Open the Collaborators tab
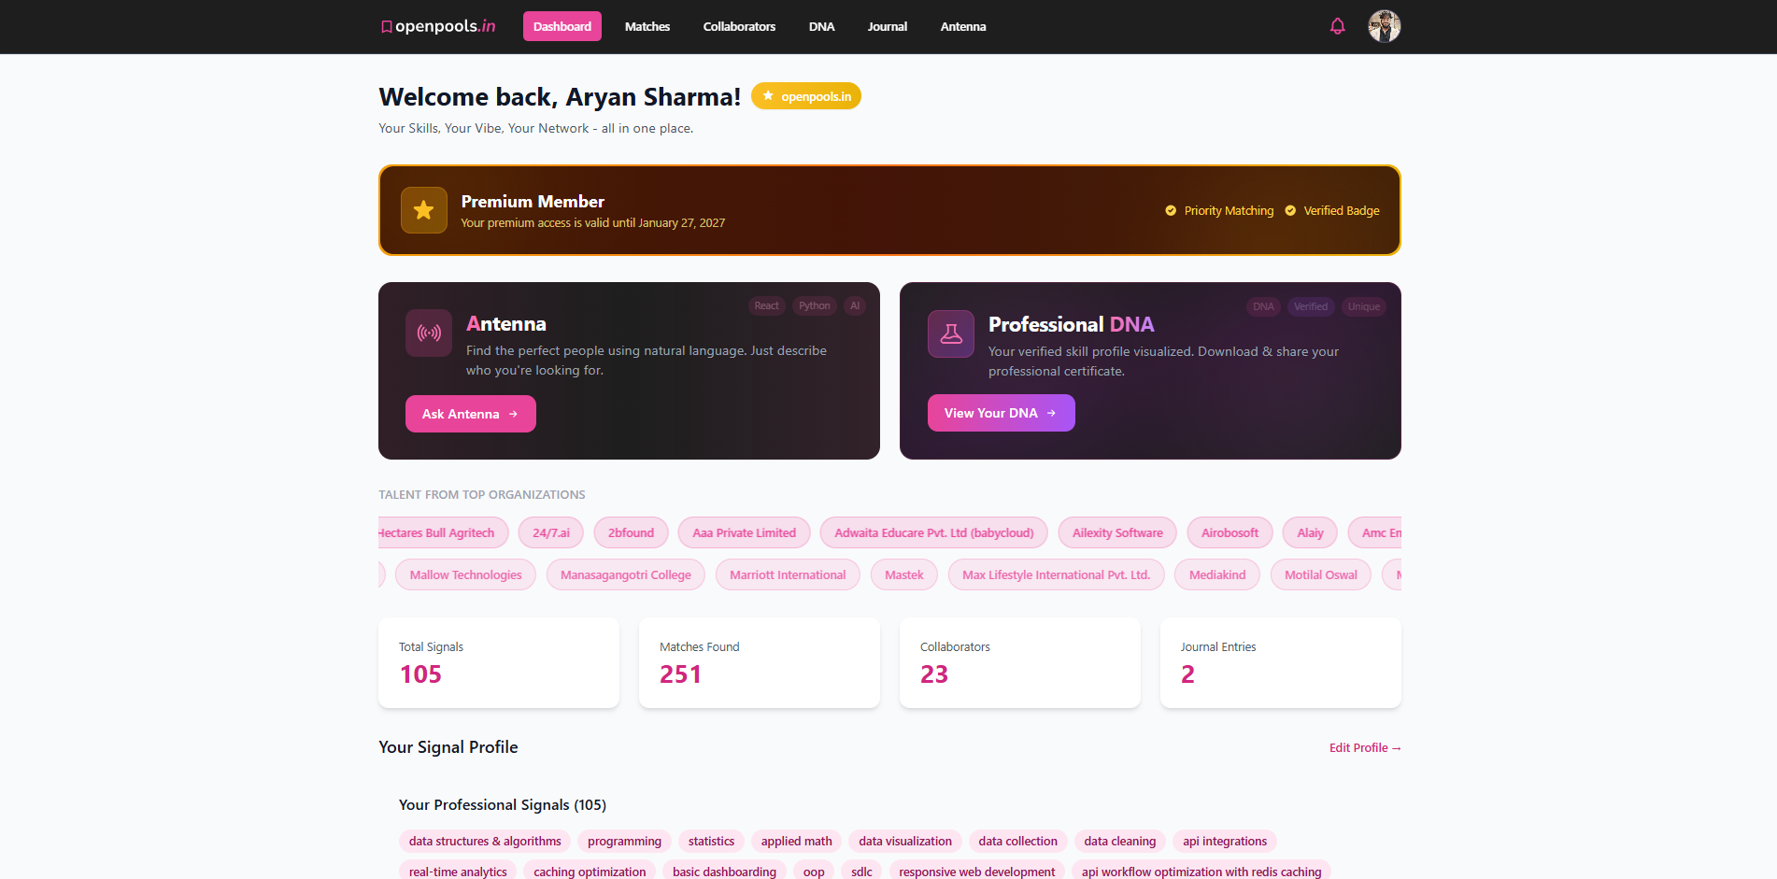Image resolution: width=1777 pixels, height=879 pixels. 739,26
